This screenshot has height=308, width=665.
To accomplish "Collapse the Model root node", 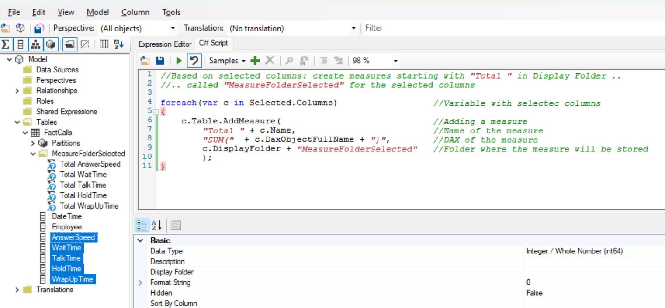I will [x=10, y=59].
